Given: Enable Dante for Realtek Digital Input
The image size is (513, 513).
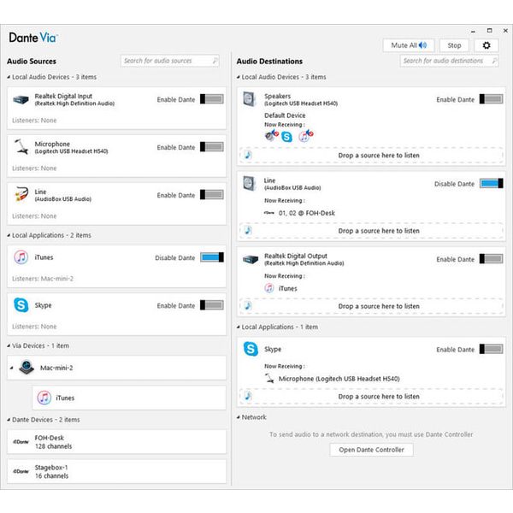Looking at the screenshot, I should 211,100.
